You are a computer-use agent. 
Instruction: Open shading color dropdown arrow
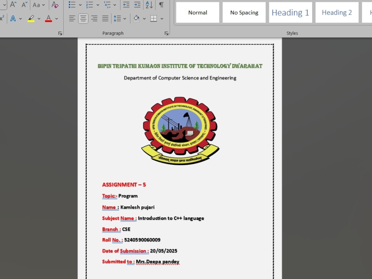pos(144,19)
